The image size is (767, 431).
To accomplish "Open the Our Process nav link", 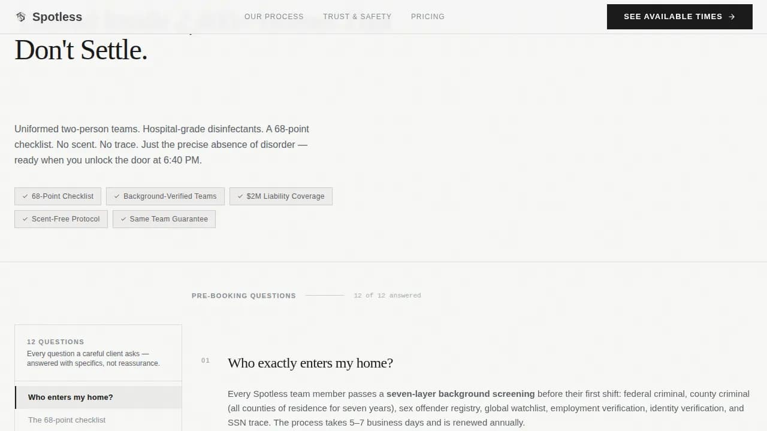I will [274, 17].
